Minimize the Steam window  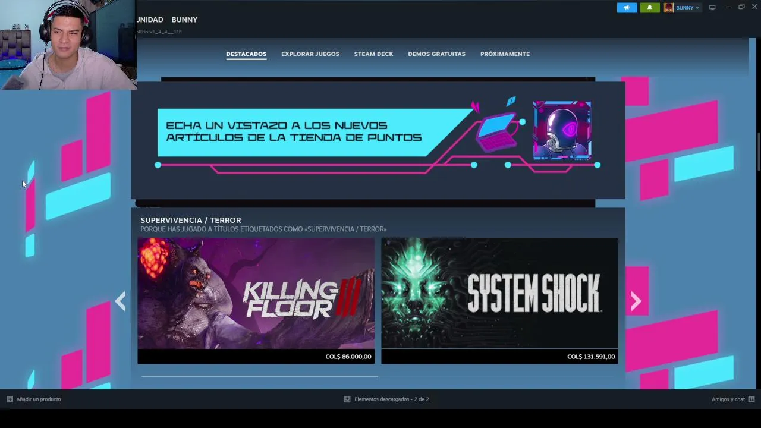[x=728, y=7]
